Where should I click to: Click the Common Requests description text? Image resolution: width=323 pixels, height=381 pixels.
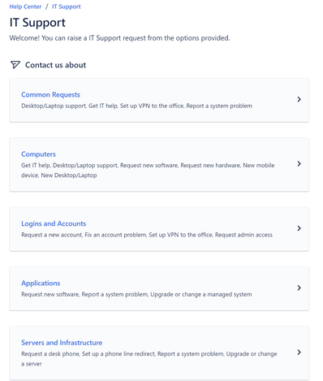point(136,106)
